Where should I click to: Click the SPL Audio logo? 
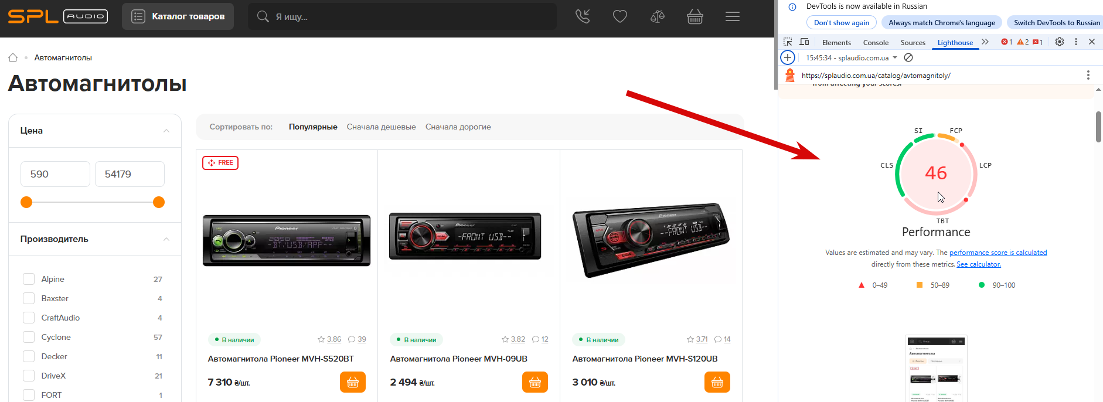tap(57, 16)
